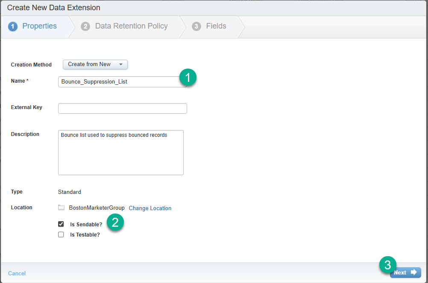The width and height of the screenshot is (428, 283).
Task: Go to the Fields step tab
Action: tap(216, 26)
